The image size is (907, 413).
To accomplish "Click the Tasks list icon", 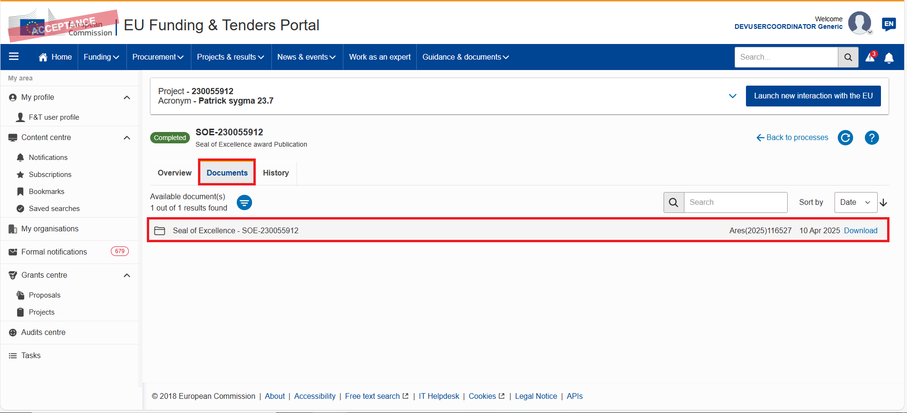I will [x=13, y=356].
